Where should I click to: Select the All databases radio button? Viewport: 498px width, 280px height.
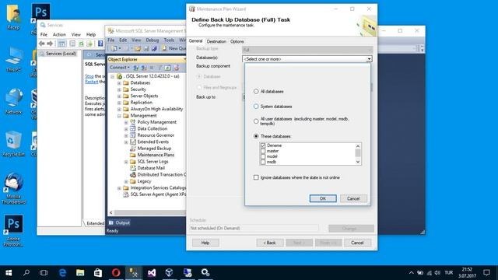click(x=256, y=92)
